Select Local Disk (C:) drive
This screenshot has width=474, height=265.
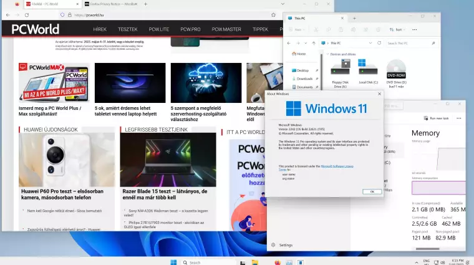368,72
